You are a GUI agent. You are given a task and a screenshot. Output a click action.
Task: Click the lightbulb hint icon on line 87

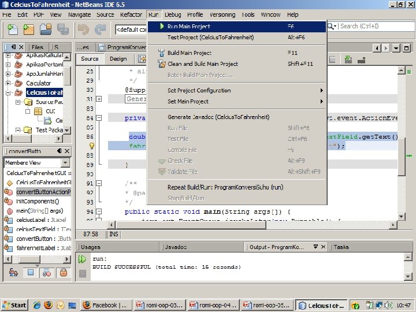pyautogui.click(x=91, y=146)
